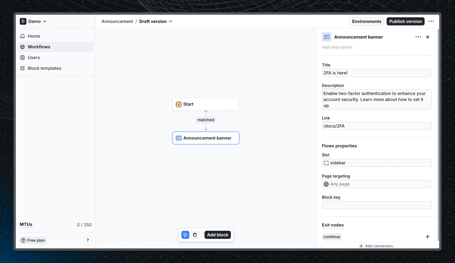
Task: Click the Free plan badge
Action: (33, 240)
